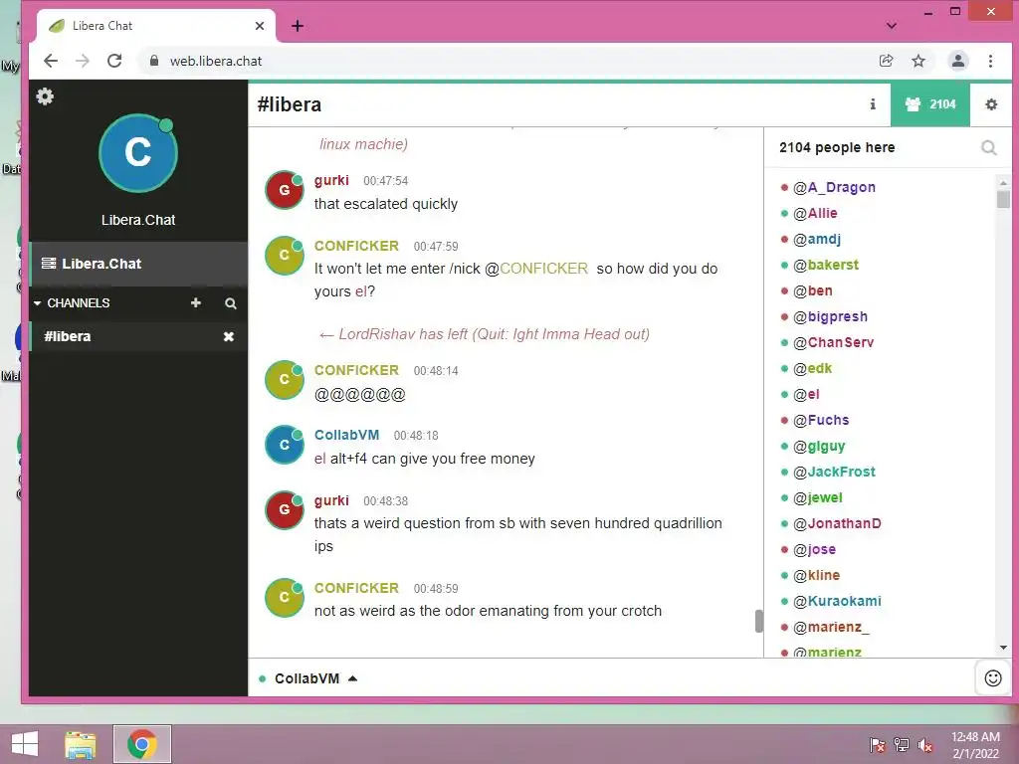Search channels with magnifier icon

[231, 303]
